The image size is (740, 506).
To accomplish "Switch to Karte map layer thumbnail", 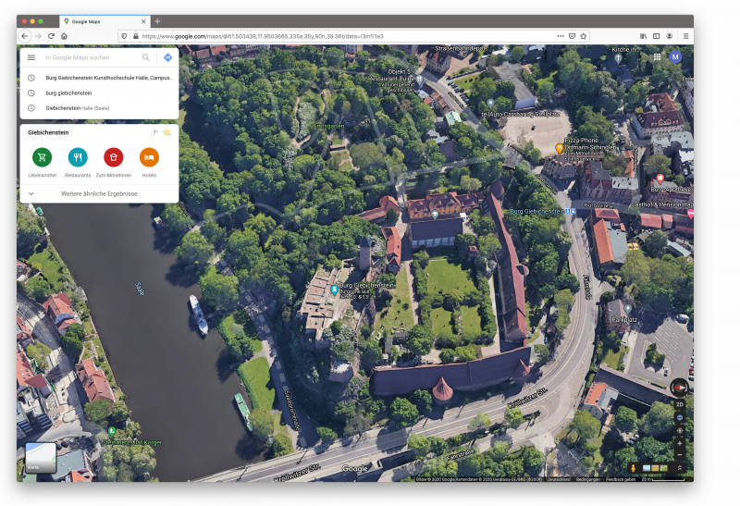I will tap(40, 458).
